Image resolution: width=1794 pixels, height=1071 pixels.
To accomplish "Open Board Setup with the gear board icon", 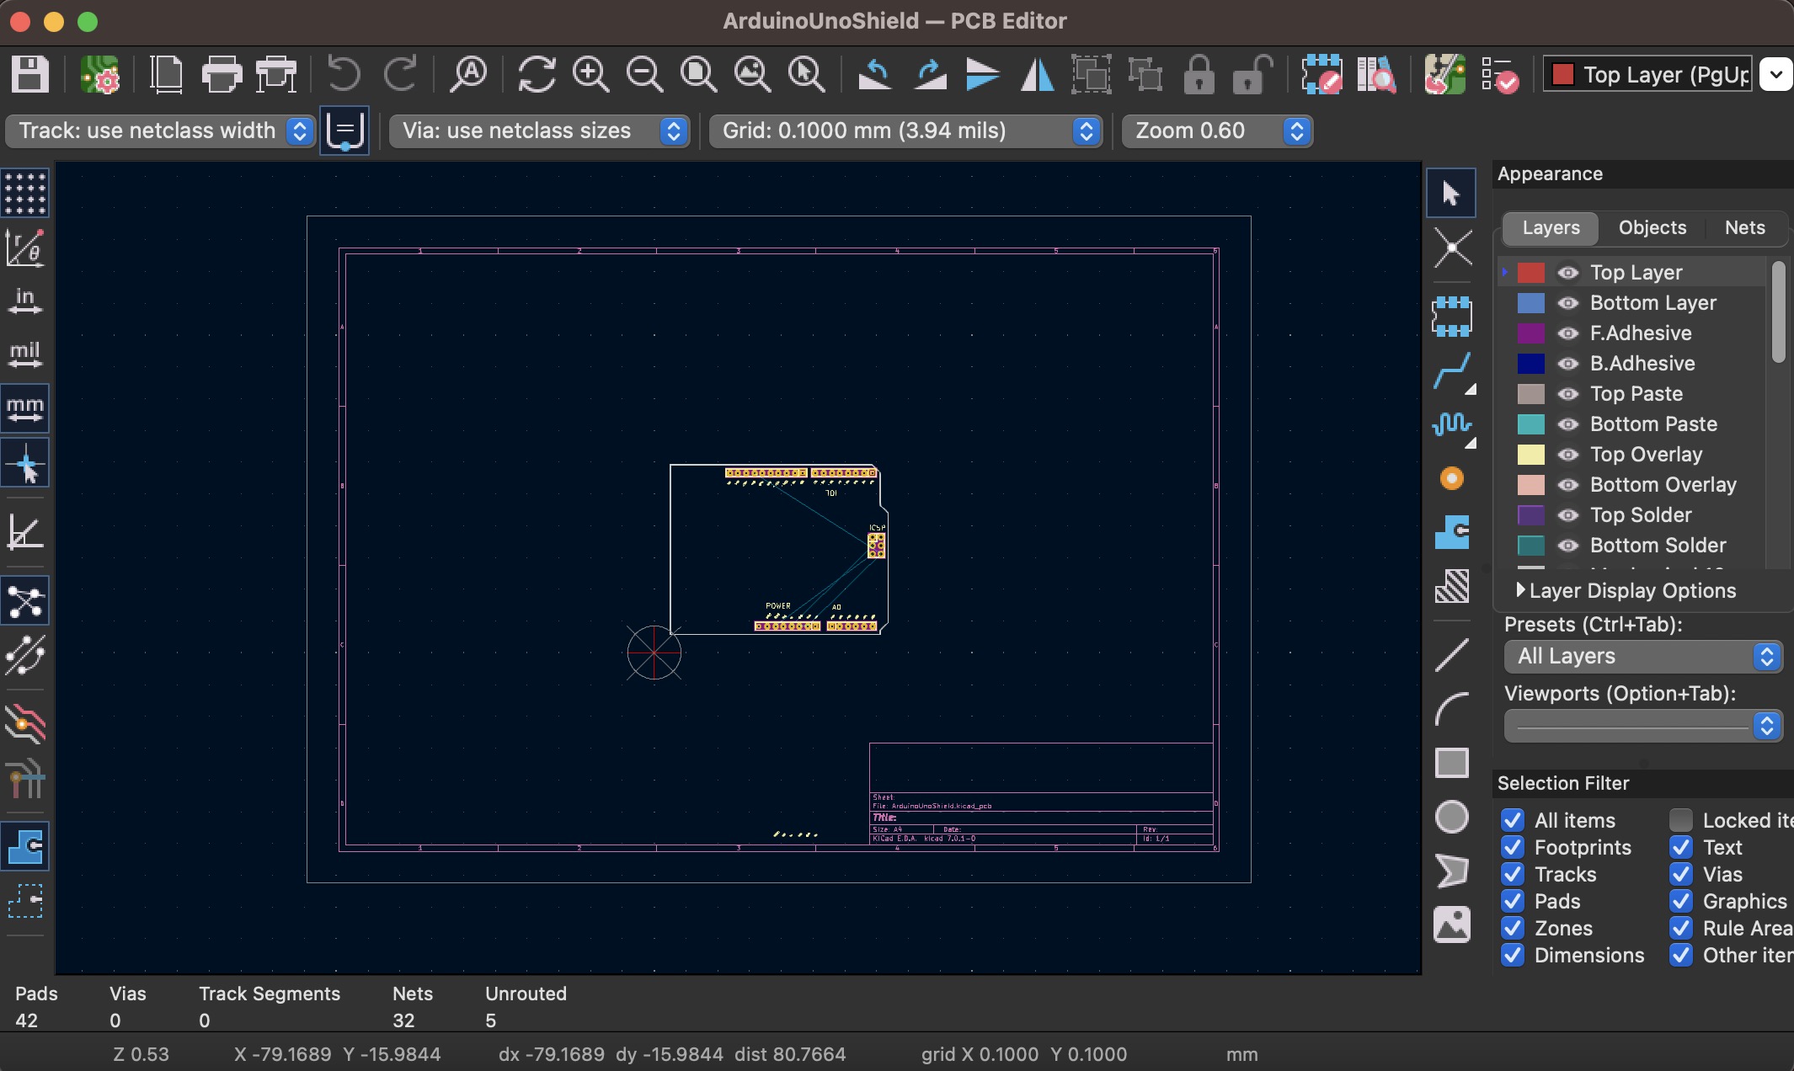I will click(100, 75).
